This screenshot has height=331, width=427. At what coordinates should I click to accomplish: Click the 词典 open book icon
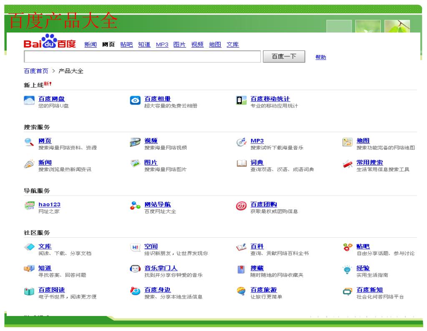[241, 163]
